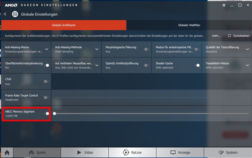Click the star favorites icon
252x158 pixels.
click(x=224, y=5)
